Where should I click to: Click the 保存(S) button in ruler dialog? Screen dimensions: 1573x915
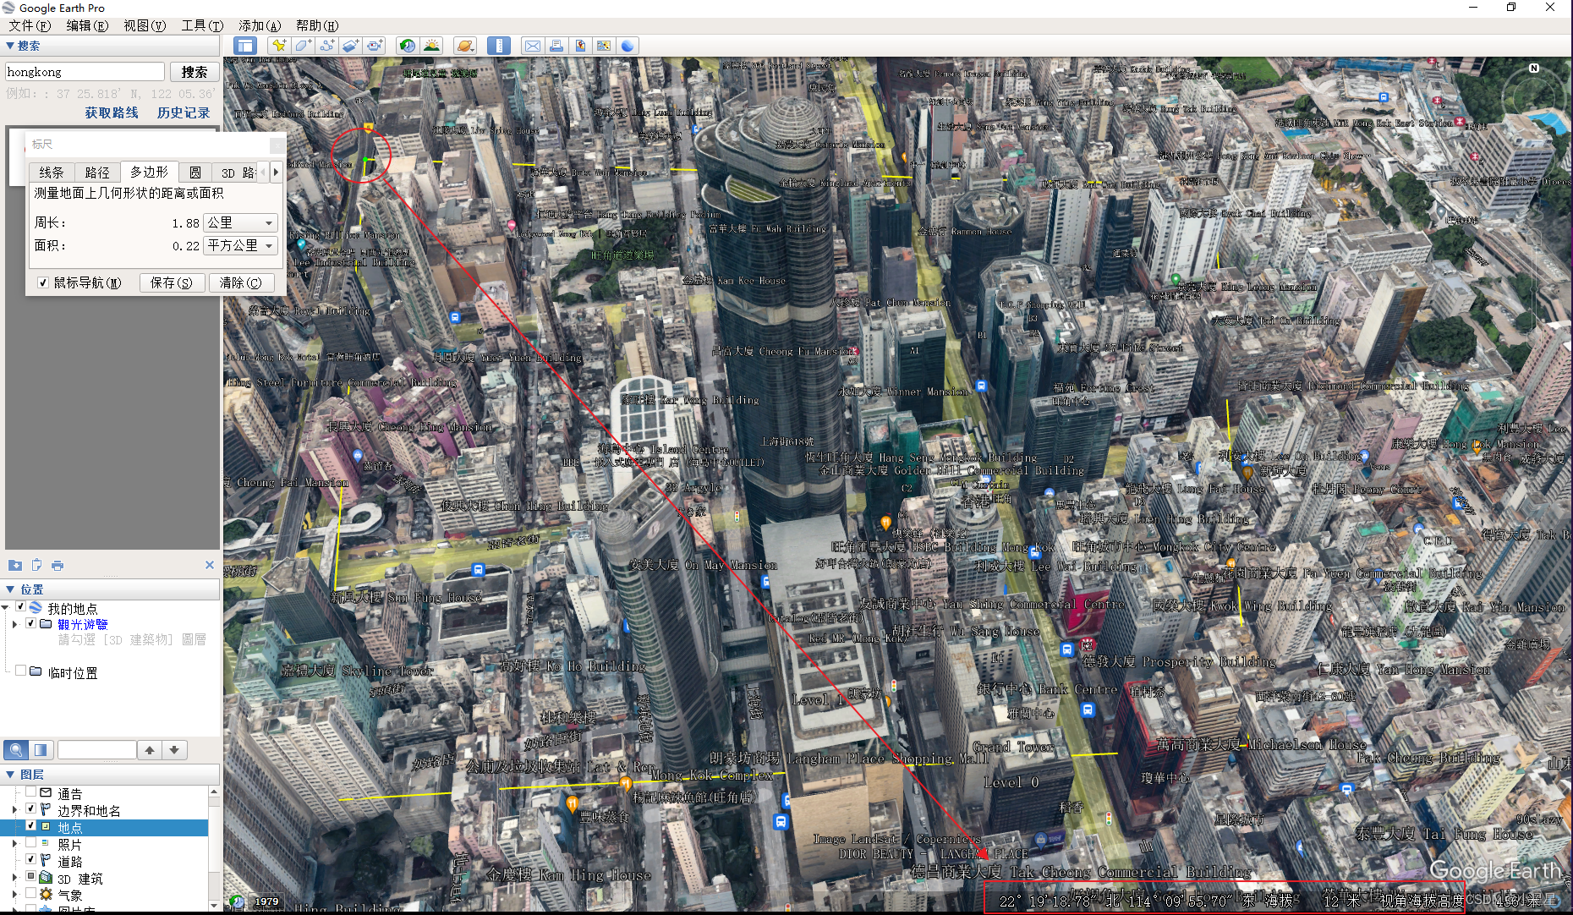[x=172, y=282]
